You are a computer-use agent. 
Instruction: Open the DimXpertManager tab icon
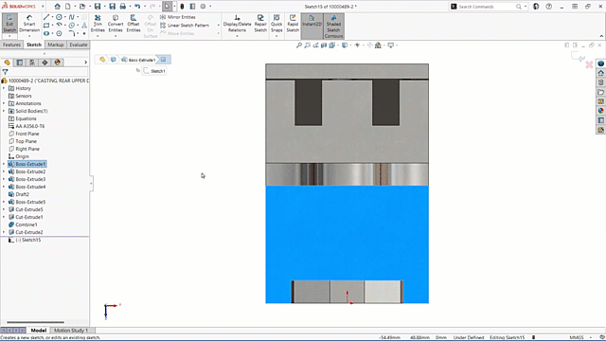click(45, 63)
